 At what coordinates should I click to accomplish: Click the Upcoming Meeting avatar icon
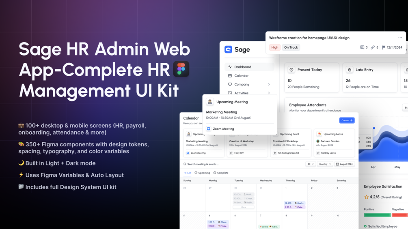tap(210, 102)
